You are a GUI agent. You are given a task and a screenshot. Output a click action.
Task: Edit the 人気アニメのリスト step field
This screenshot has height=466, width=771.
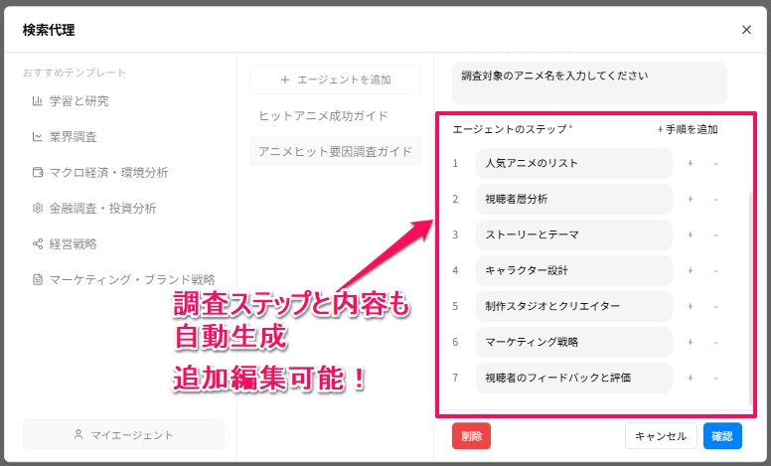[574, 163]
